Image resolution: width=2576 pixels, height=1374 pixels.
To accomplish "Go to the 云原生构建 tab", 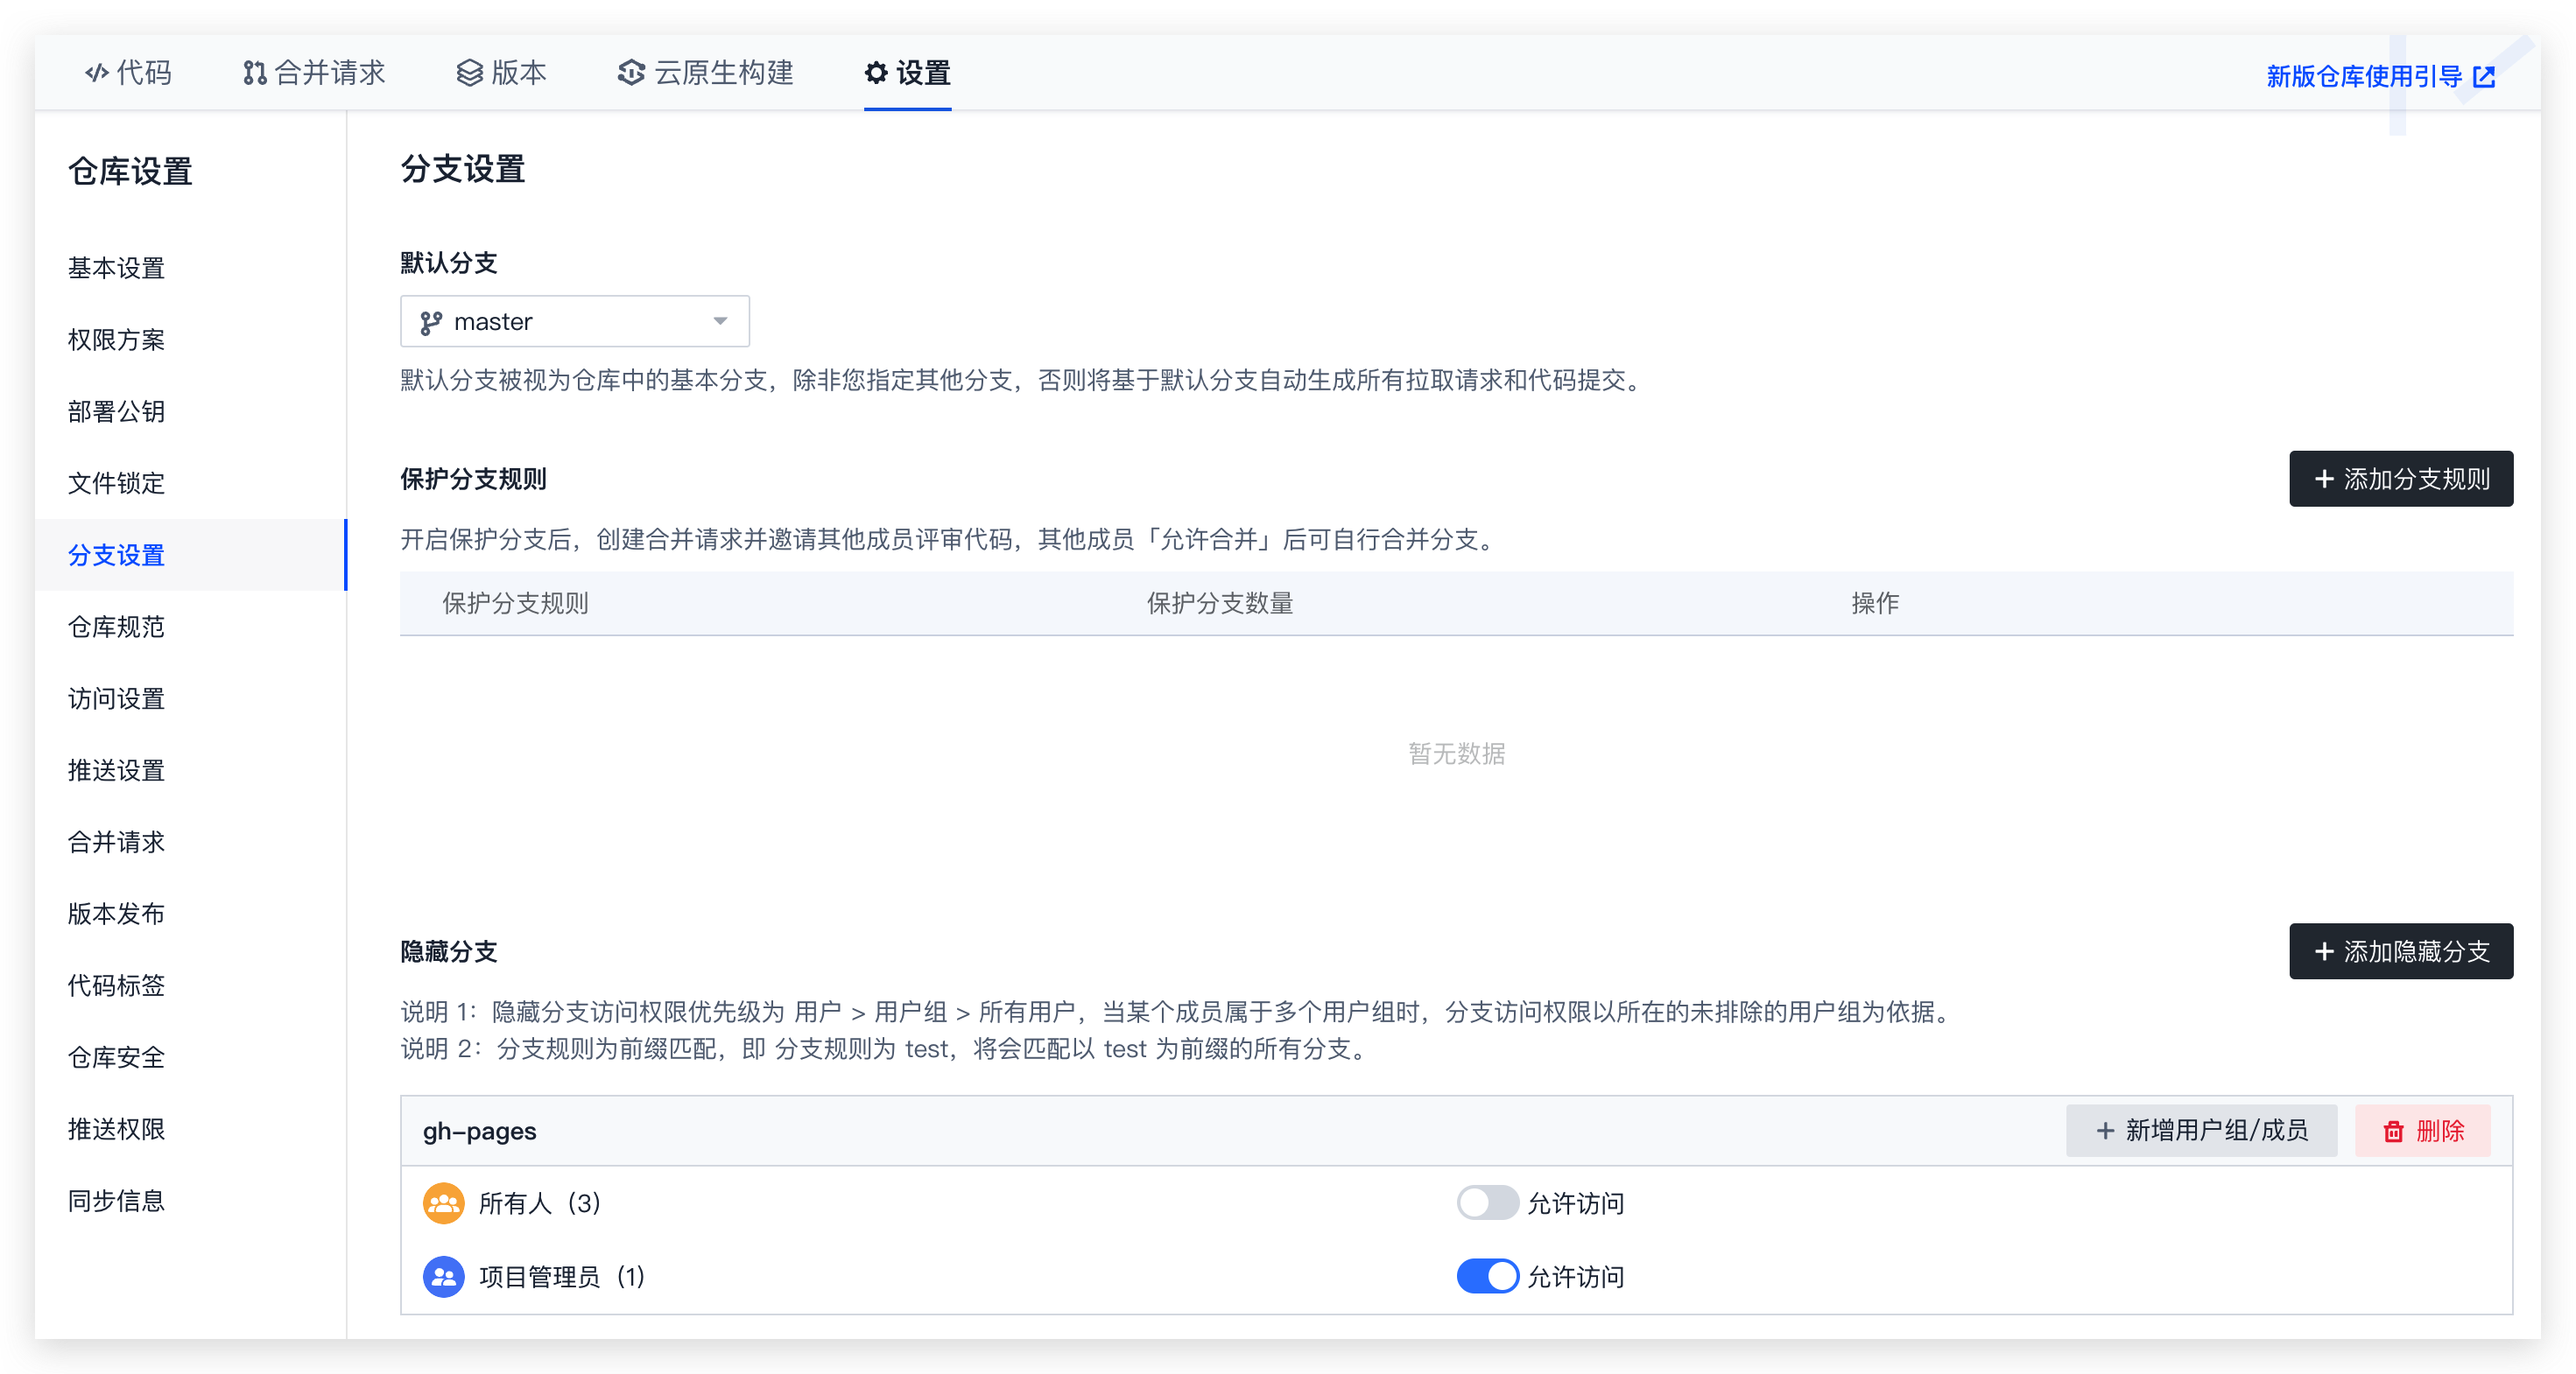I will point(705,73).
